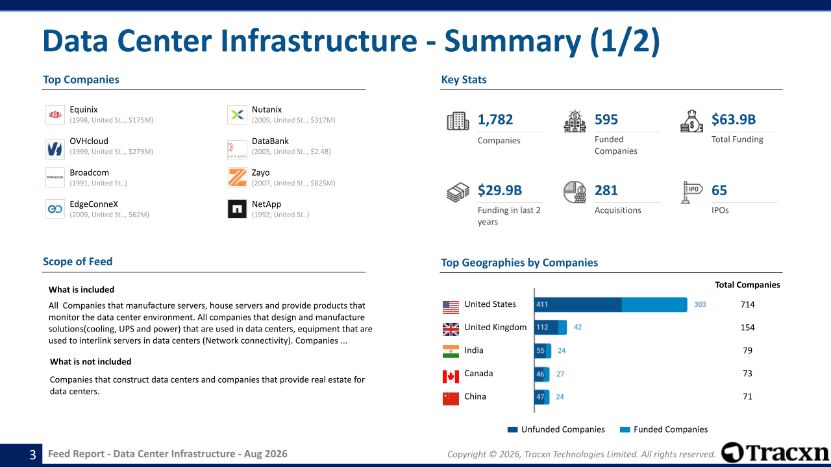This screenshot has width=831, height=467.
Task: Select the OVHcloud logo icon
Action: coord(55,149)
